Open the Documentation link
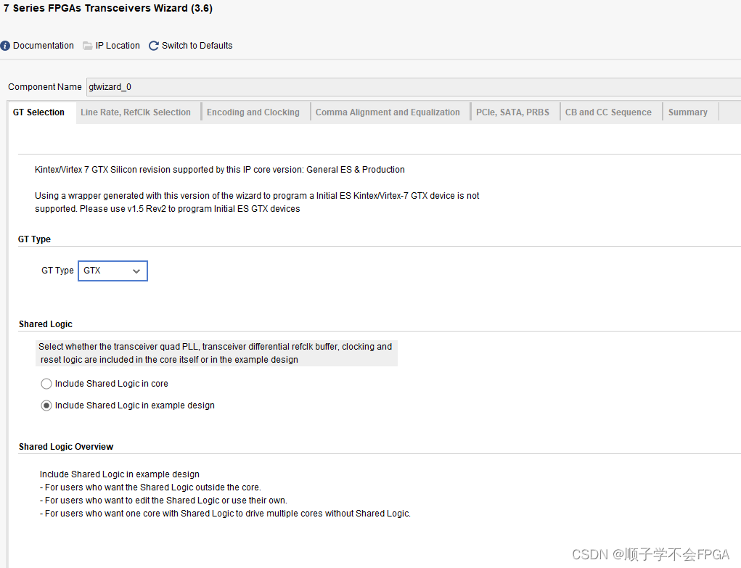 pyautogui.click(x=44, y=46)
